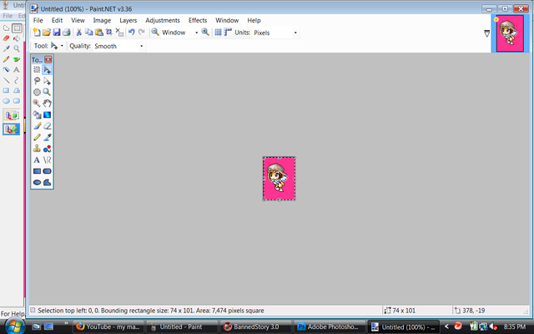Viewport: 534px width, 334px height.
Task: Select the Magic Wand tool
Action: click(x=37, y=104)
